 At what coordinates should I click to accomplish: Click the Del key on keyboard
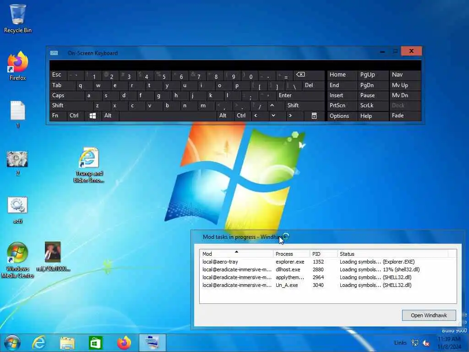[x=313, y=86]
